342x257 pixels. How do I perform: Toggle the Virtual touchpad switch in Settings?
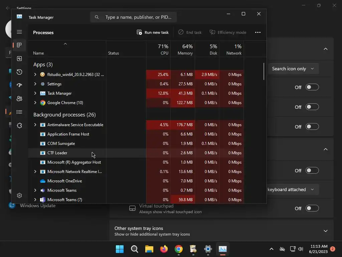[312, 208]
